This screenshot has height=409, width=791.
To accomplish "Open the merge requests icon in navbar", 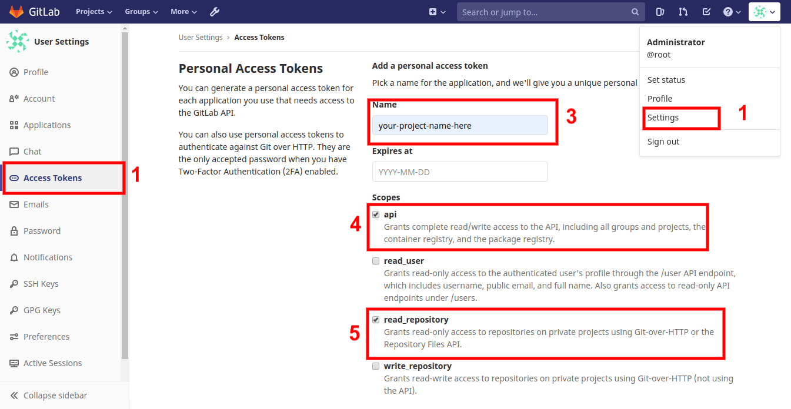I will coord(683,12).
